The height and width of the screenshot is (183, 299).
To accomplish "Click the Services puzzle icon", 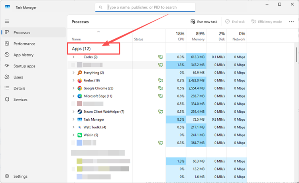I will [7, 99].
